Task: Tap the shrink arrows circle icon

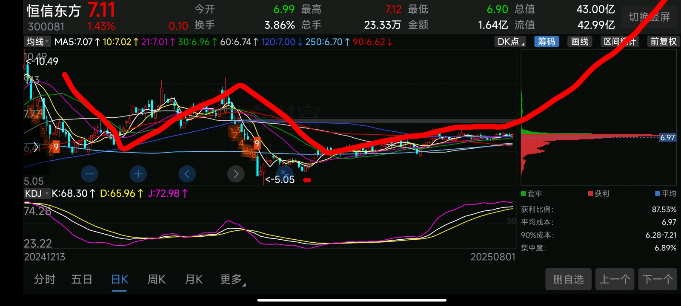Action: tap(285, 174)
